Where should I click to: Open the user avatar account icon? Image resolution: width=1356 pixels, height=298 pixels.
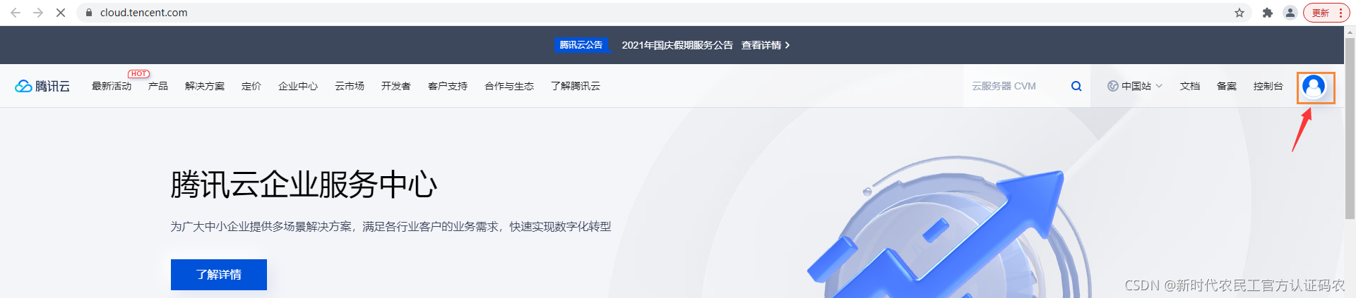(1314, 87)
